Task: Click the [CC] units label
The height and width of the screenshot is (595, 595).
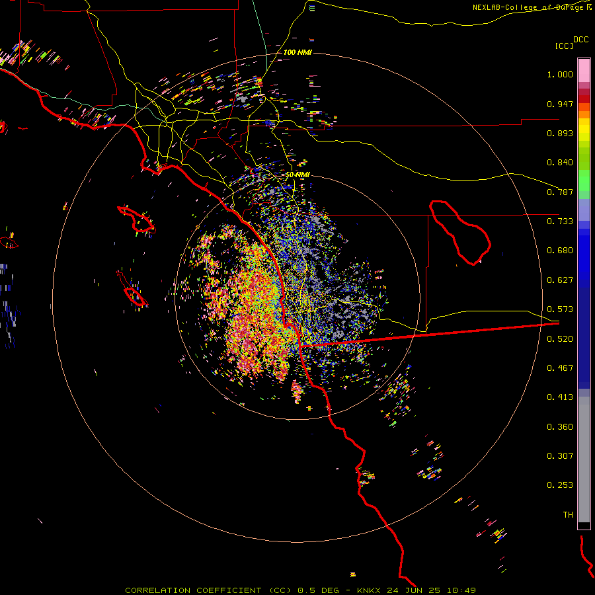Action: coord(564,46)
